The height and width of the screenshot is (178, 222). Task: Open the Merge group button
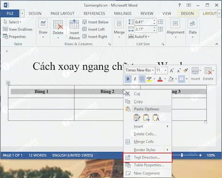tap(119, 28)
